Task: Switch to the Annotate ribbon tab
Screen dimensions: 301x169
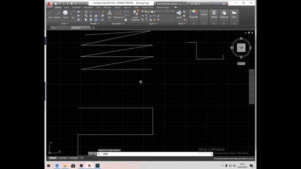Action: [x=76, y=8]
